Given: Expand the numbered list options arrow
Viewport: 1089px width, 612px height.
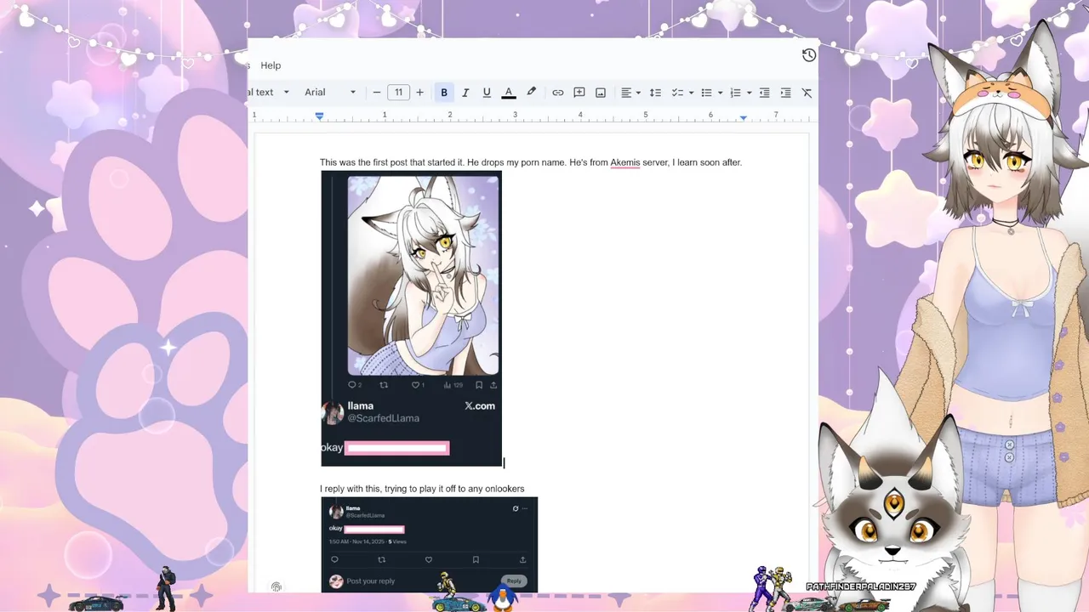Looking at the screenshot, I should pyautogui.click(x=749, y=93).
